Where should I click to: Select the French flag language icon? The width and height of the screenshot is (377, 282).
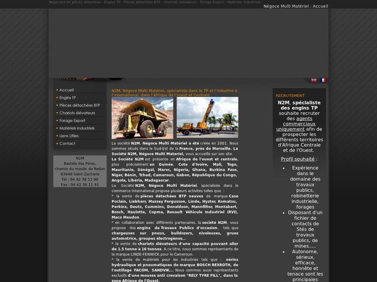323,80
